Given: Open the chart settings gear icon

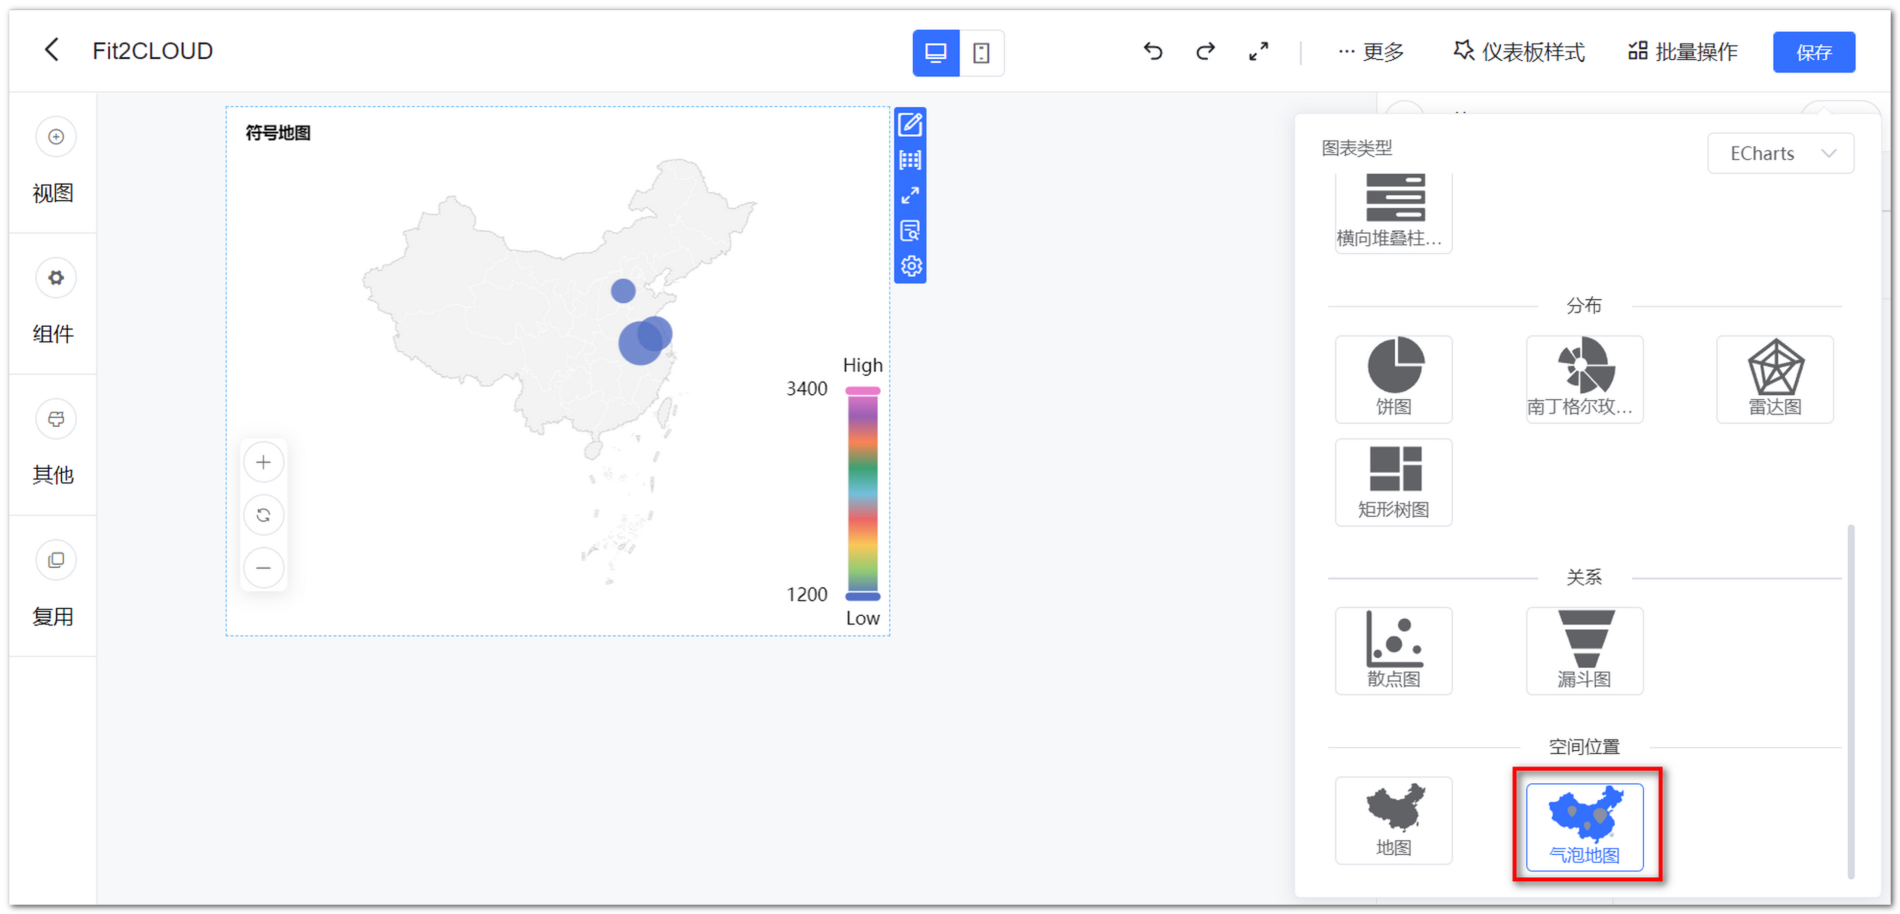Looking at the screenshot, I should [x=911, y=266].
